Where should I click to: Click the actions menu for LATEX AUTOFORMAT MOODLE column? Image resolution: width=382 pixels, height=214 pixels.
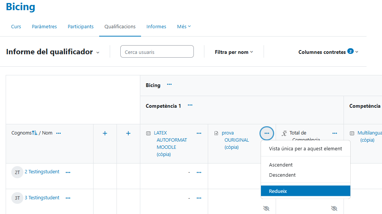[x=199, y=133]
